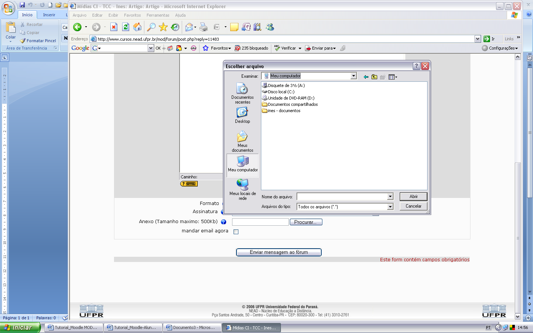Click the Research books icon in toolbar
The height and width of the screenshot is (333, 533).
pos(257,27)
